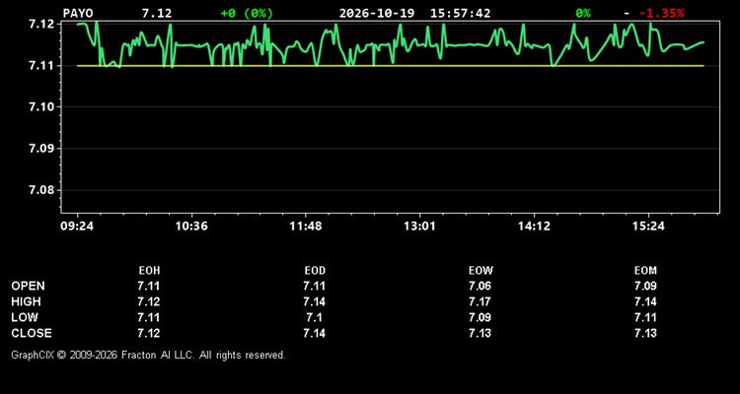This screenshot has height=394, width=740.
Task: Click the 09:24 time axis label
Action: 76,227
